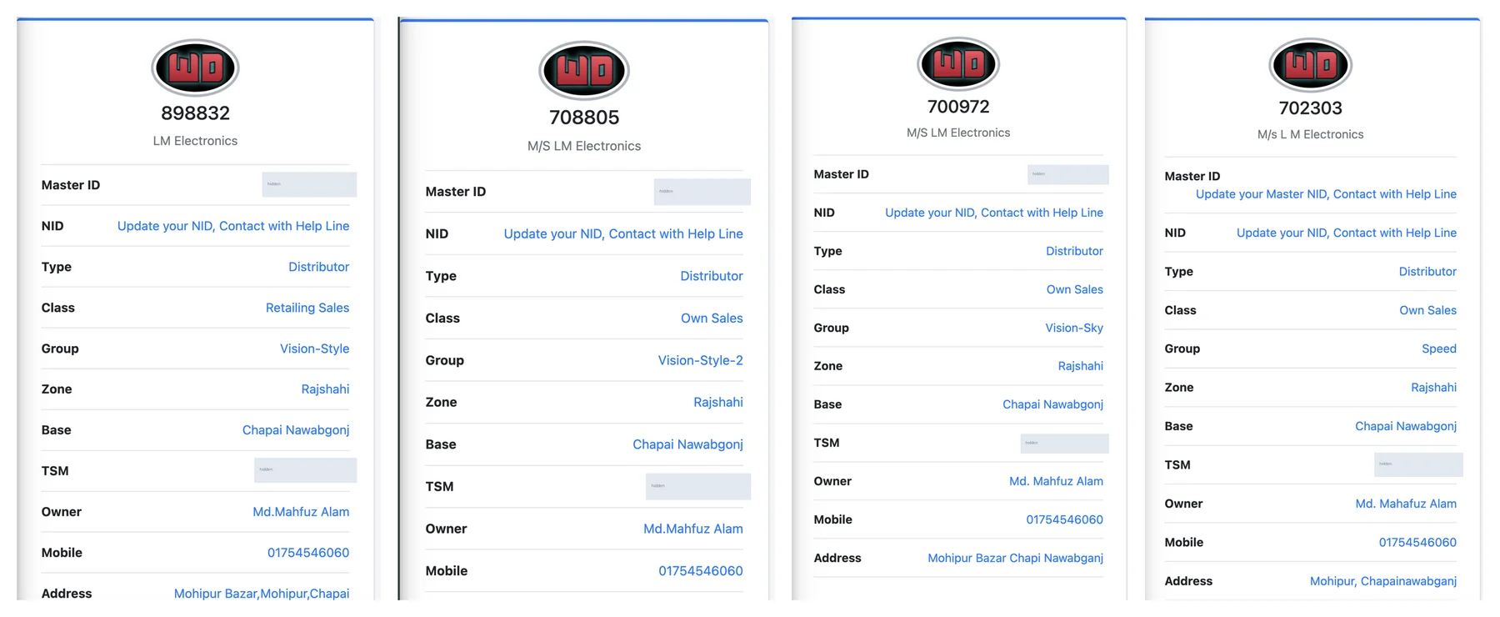
Task: Click Vision-Style-2 group value
Action: (700, 360)
